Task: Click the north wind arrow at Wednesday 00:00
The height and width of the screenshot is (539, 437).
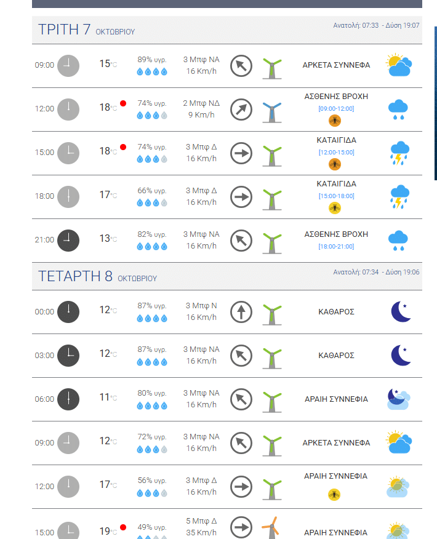Action: tap(241, 312)
